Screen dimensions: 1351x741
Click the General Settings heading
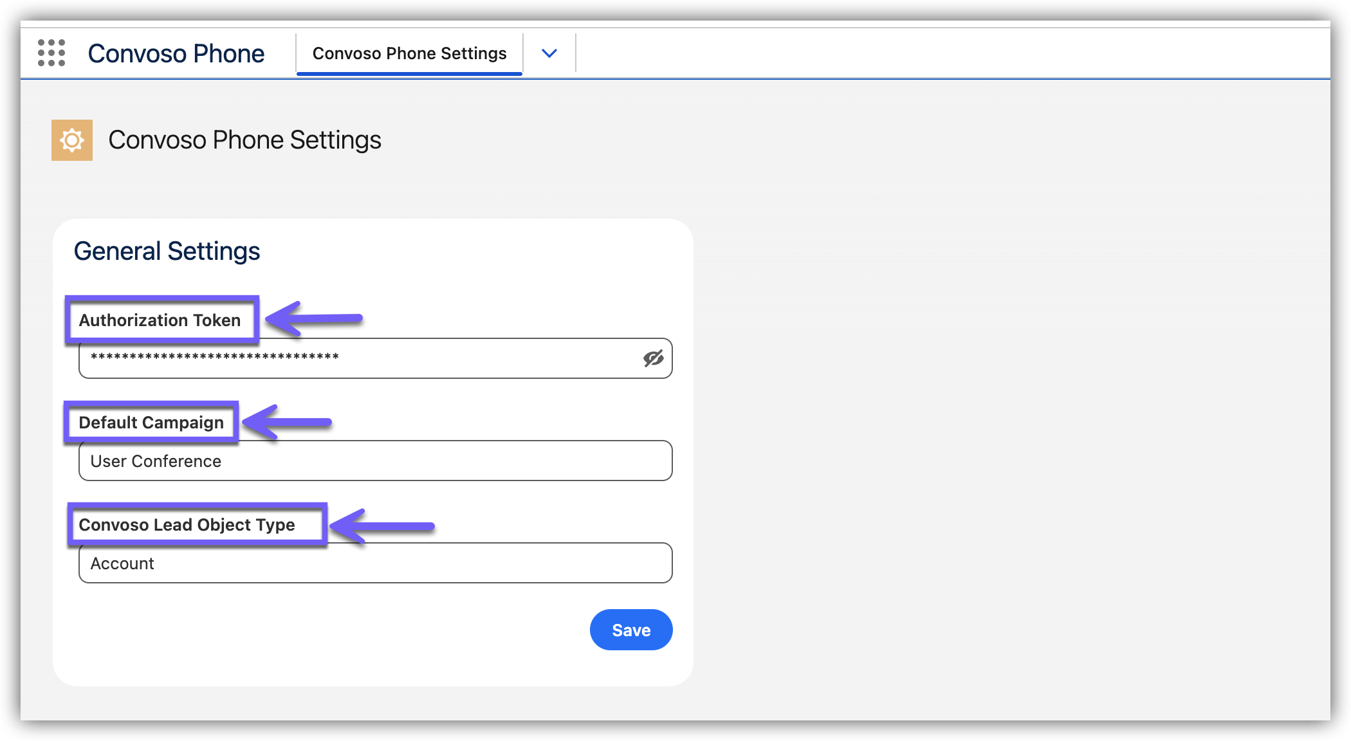[167, 251]
